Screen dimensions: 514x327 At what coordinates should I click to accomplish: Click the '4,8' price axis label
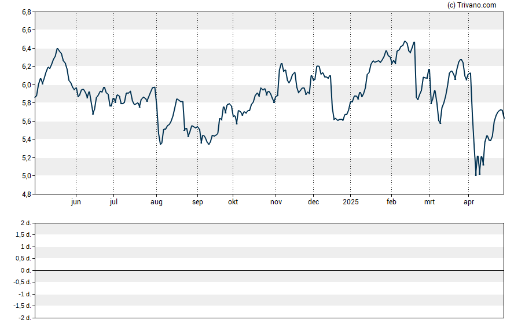27,194
